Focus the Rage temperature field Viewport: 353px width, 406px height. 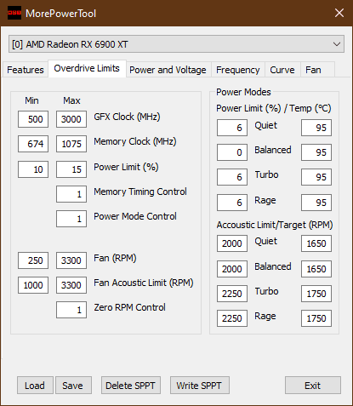tap(316, 203)
